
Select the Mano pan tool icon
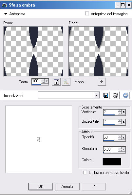pos(102,82)
